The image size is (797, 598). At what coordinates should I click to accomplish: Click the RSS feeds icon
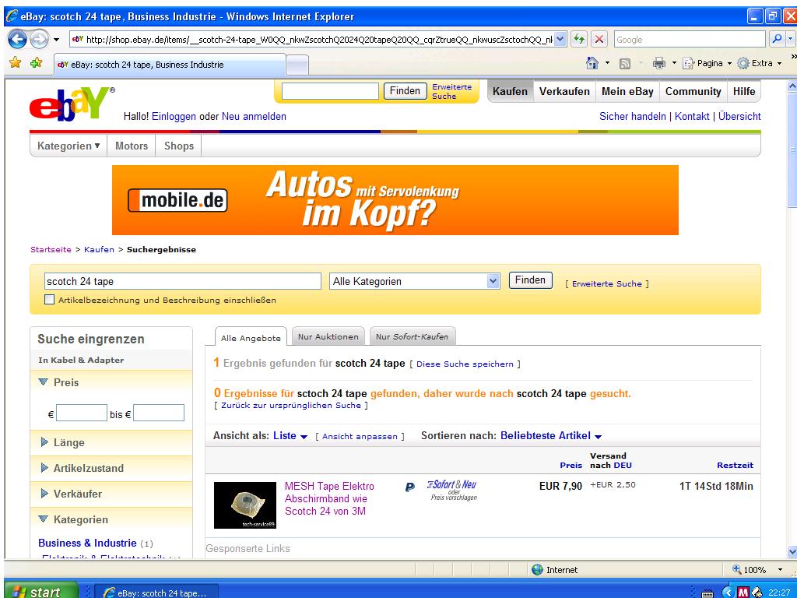pyautogui.click(x=625, y=64)
